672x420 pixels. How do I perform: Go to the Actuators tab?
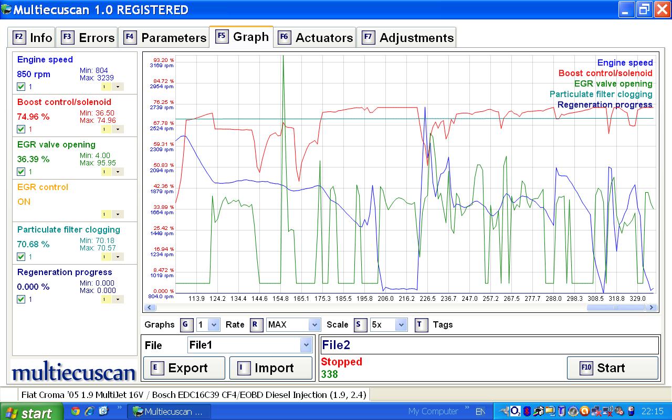315,38
